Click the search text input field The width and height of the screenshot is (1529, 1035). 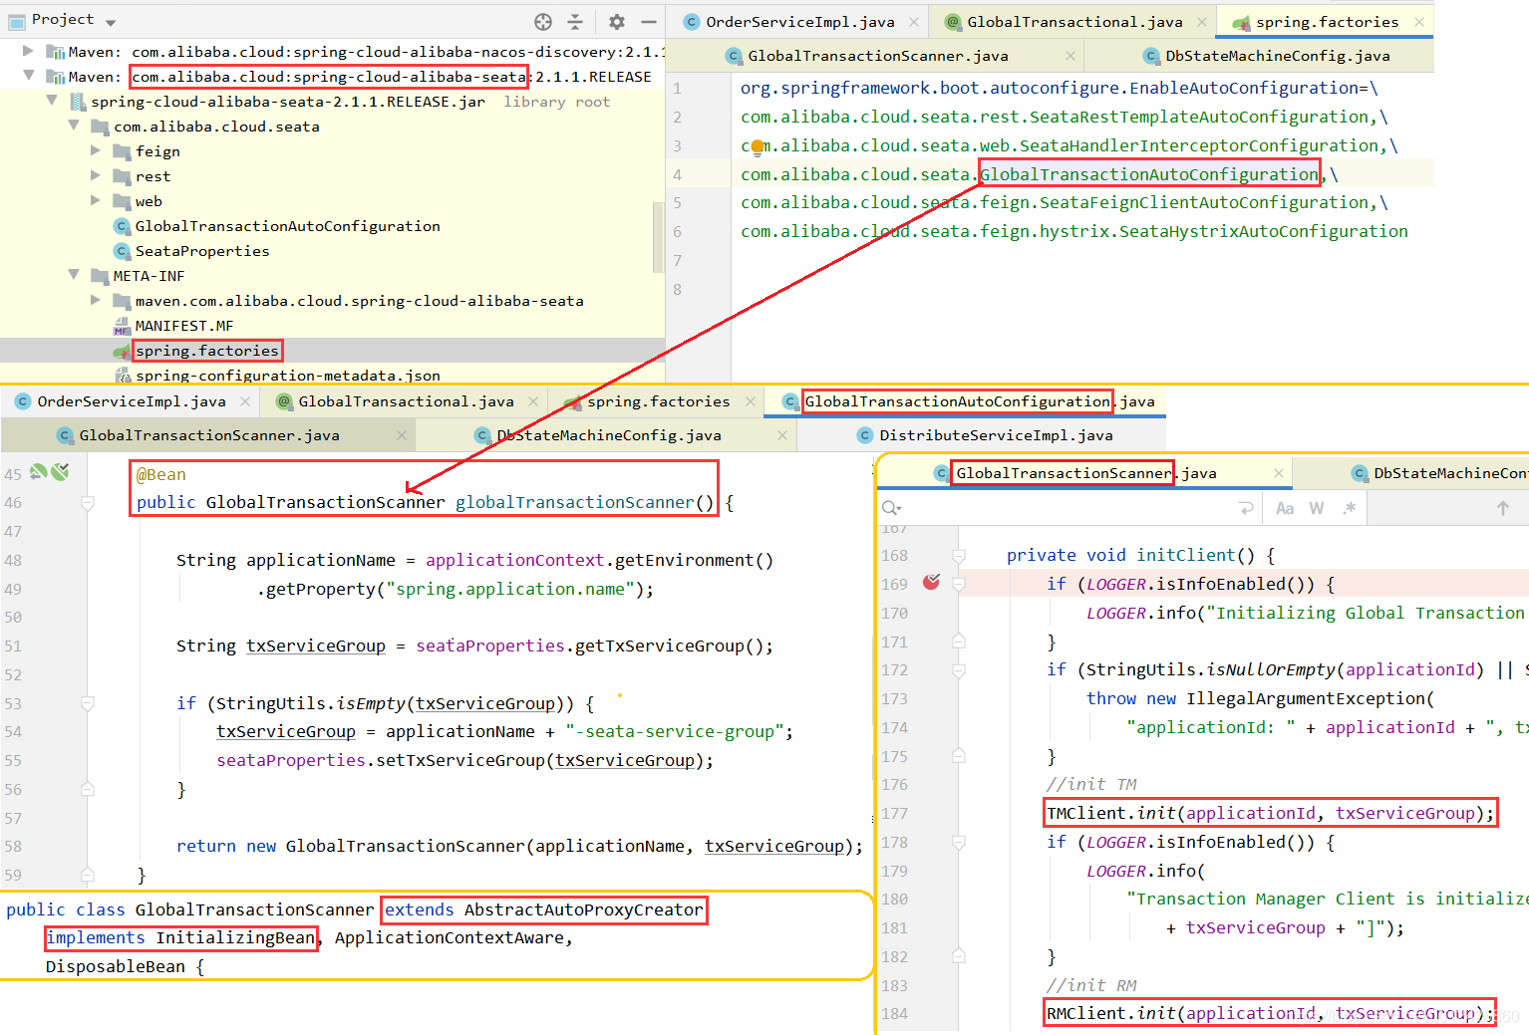point(1071,508)
